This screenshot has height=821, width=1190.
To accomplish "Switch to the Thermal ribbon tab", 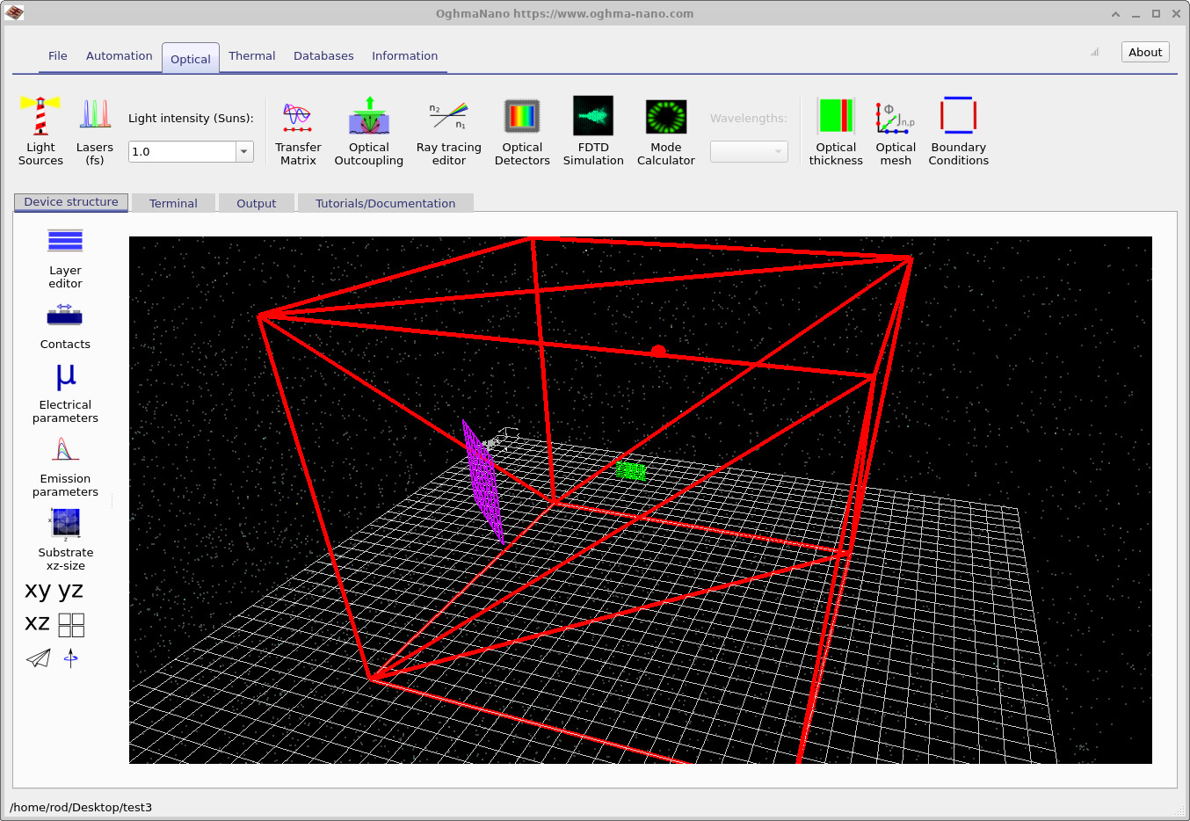I will (x=251, y=55).
